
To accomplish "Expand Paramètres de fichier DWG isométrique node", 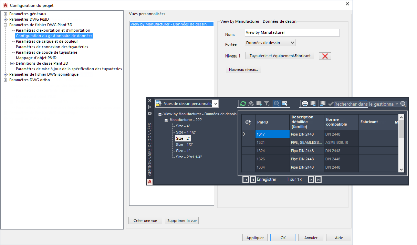I will pos(6,74).
